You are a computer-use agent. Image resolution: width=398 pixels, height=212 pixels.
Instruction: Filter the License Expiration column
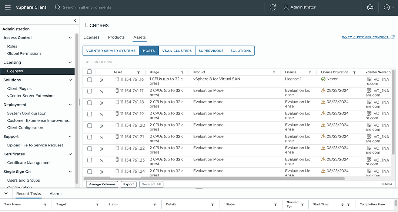(x=354, y=72)
